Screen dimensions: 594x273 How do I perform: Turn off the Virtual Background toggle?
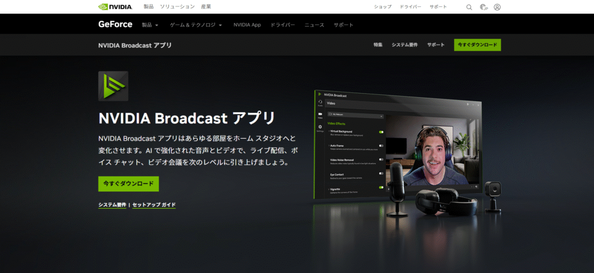click(x=381, y=132)
